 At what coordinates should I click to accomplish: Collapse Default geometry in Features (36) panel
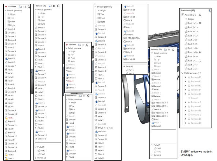coord(36,10)
